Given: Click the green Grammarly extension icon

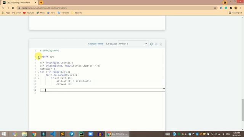Looking at the screenshot, I should (x=226, y=8).
